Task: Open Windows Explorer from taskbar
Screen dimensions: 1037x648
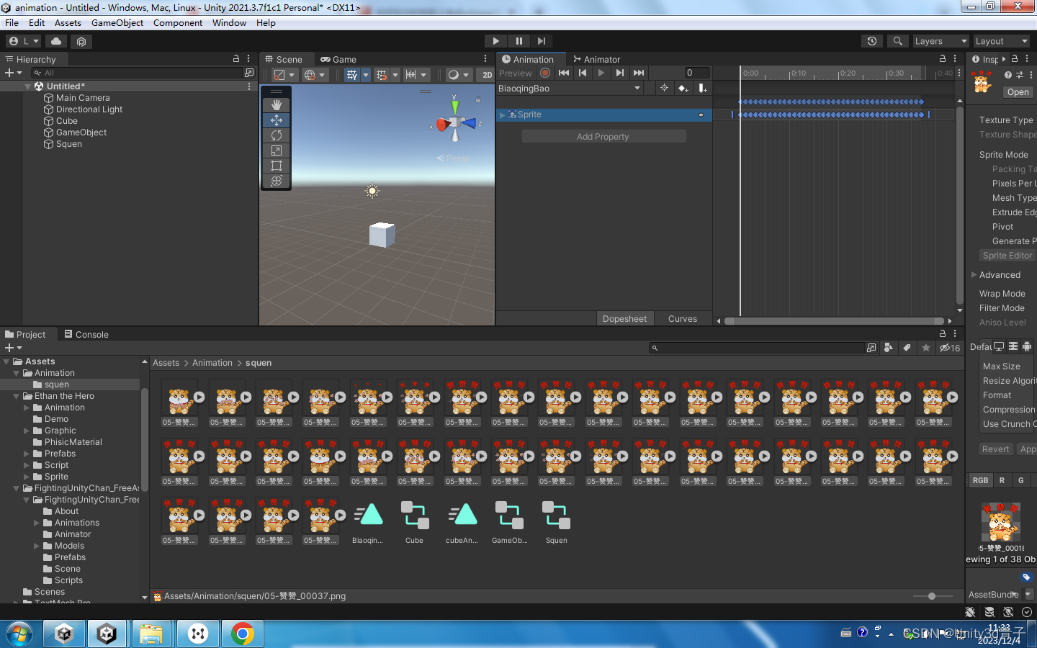Action: click(151, 634)
